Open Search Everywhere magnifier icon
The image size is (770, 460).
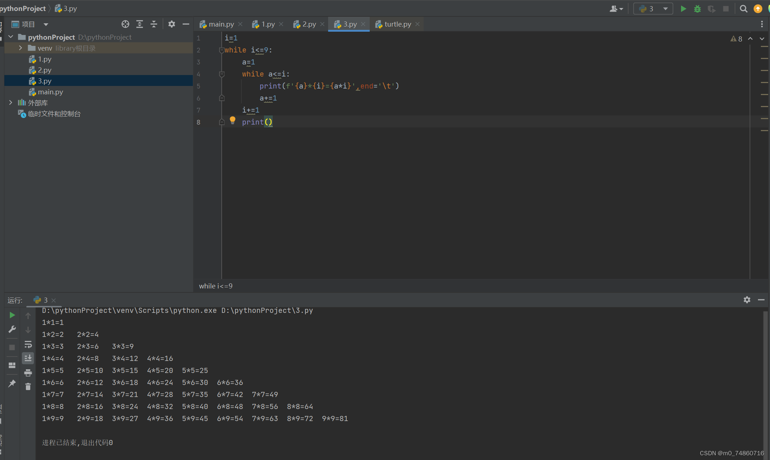(743, 9)
